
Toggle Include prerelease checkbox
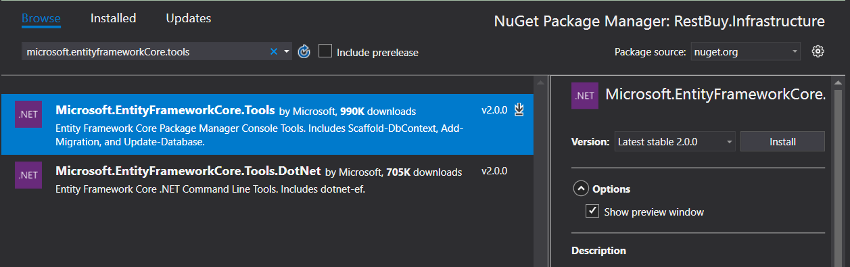tap(325, 51)
